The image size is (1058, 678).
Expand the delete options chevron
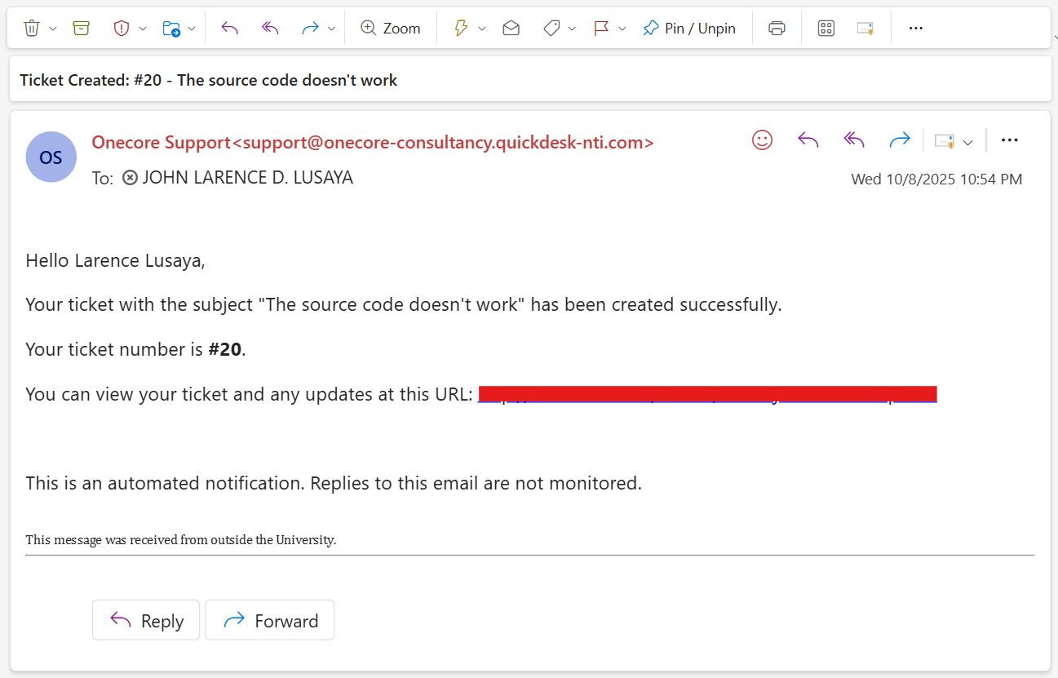coord(52,27)
